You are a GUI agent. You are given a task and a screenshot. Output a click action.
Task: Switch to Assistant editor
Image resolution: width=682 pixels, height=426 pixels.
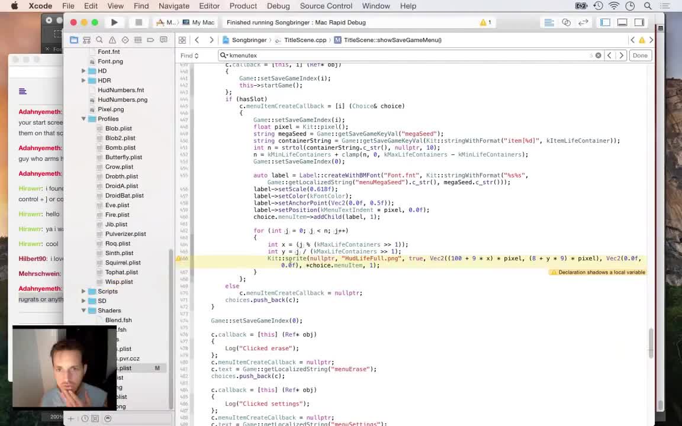[567, 22]
